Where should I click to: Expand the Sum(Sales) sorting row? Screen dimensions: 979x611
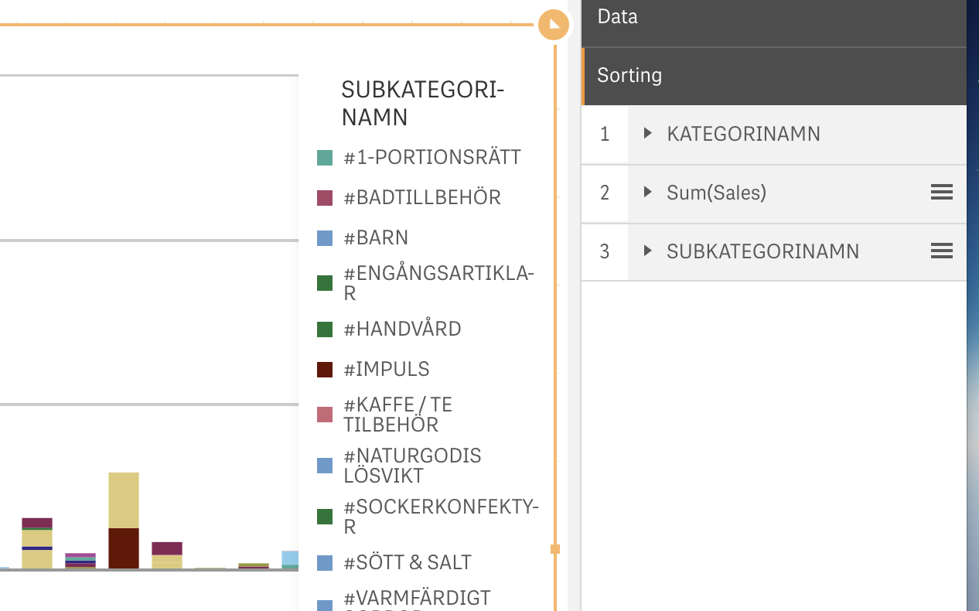(648, 192)
